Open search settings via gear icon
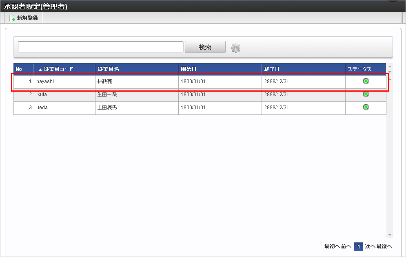The image size is (406, 257). click(x=235, y=48)
